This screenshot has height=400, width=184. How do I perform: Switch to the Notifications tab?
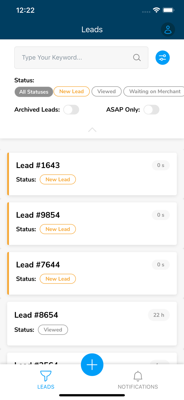(x=138, y=387)
